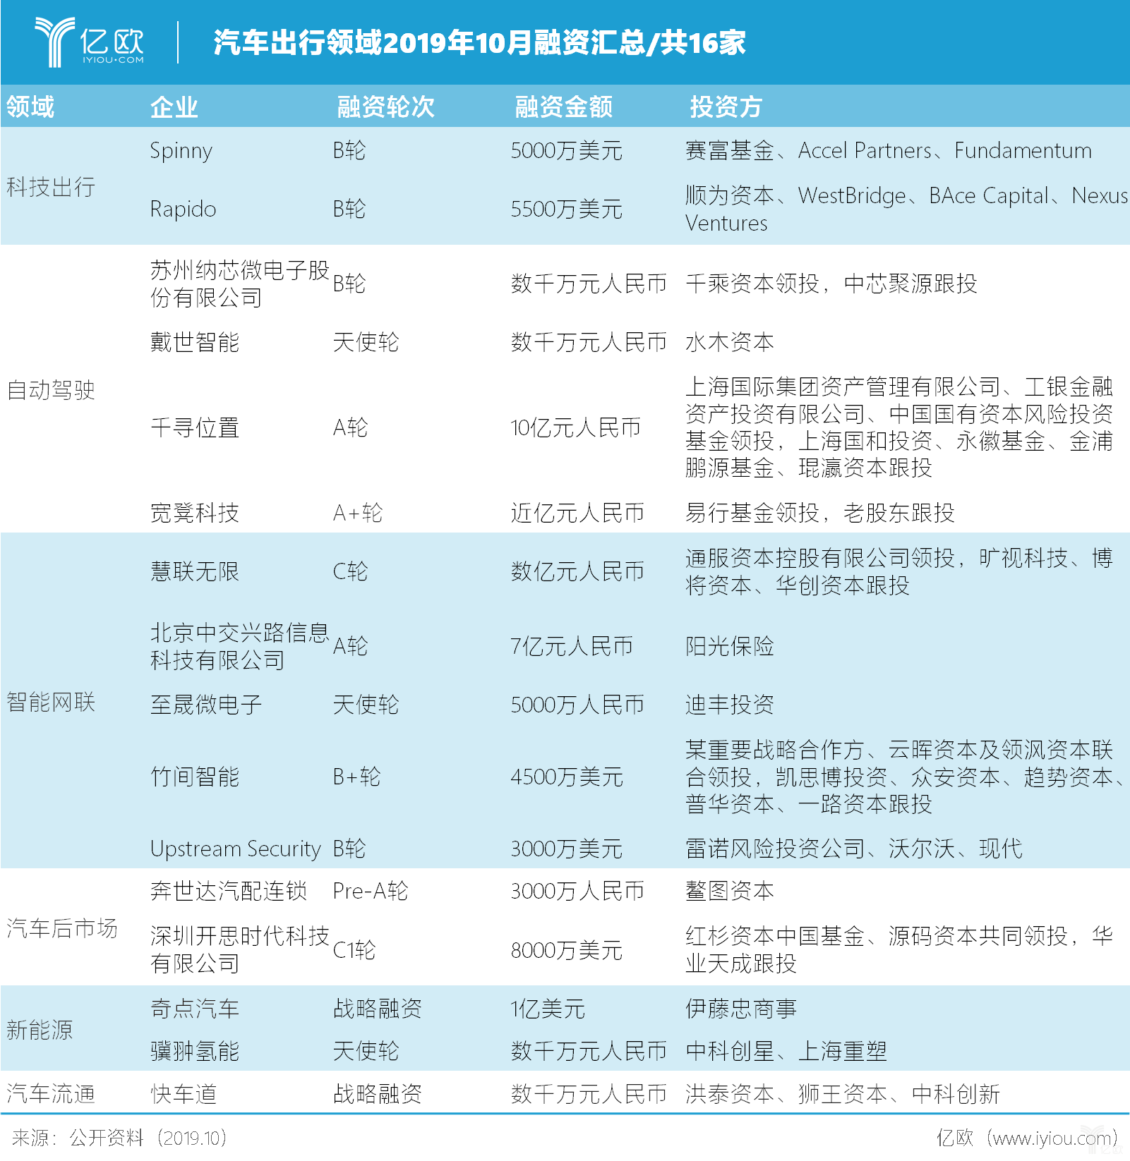Select the 智能网联 category cell
The image size is (1130, 1161).
[x=51, y=702]
